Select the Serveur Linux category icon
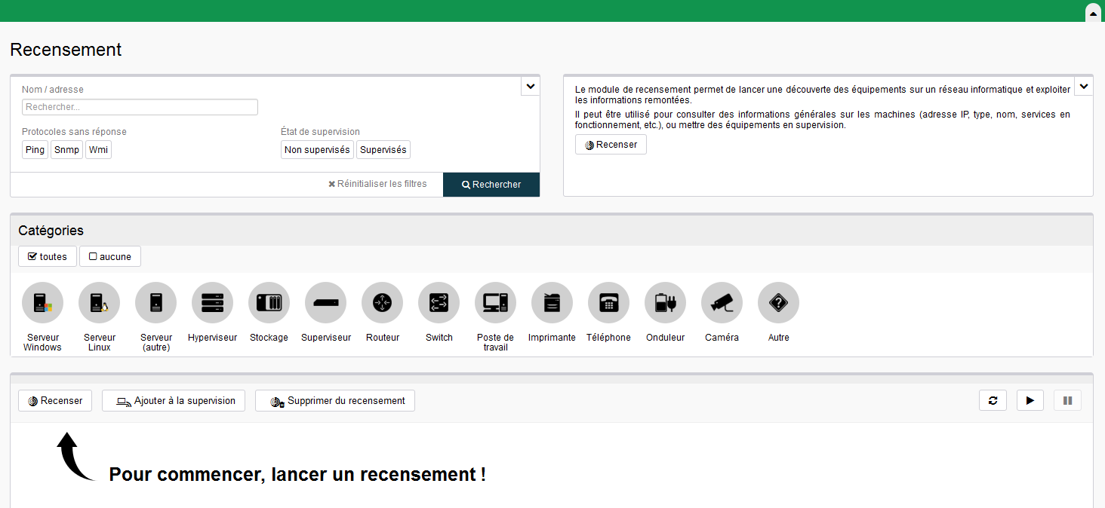The height and width of the screenshot is (508, 1105). (x=99, y=303)
